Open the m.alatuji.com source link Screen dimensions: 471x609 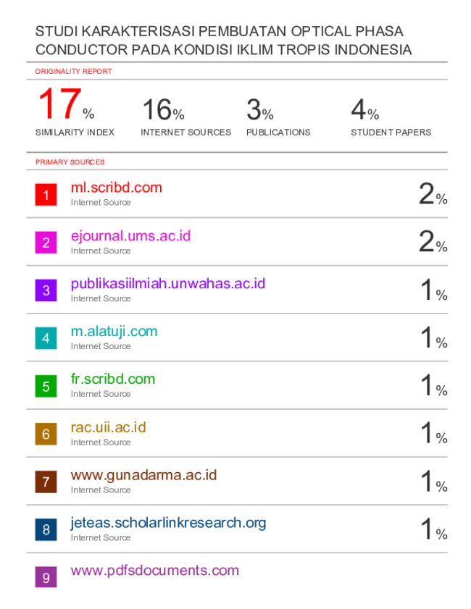click(114, 332)
